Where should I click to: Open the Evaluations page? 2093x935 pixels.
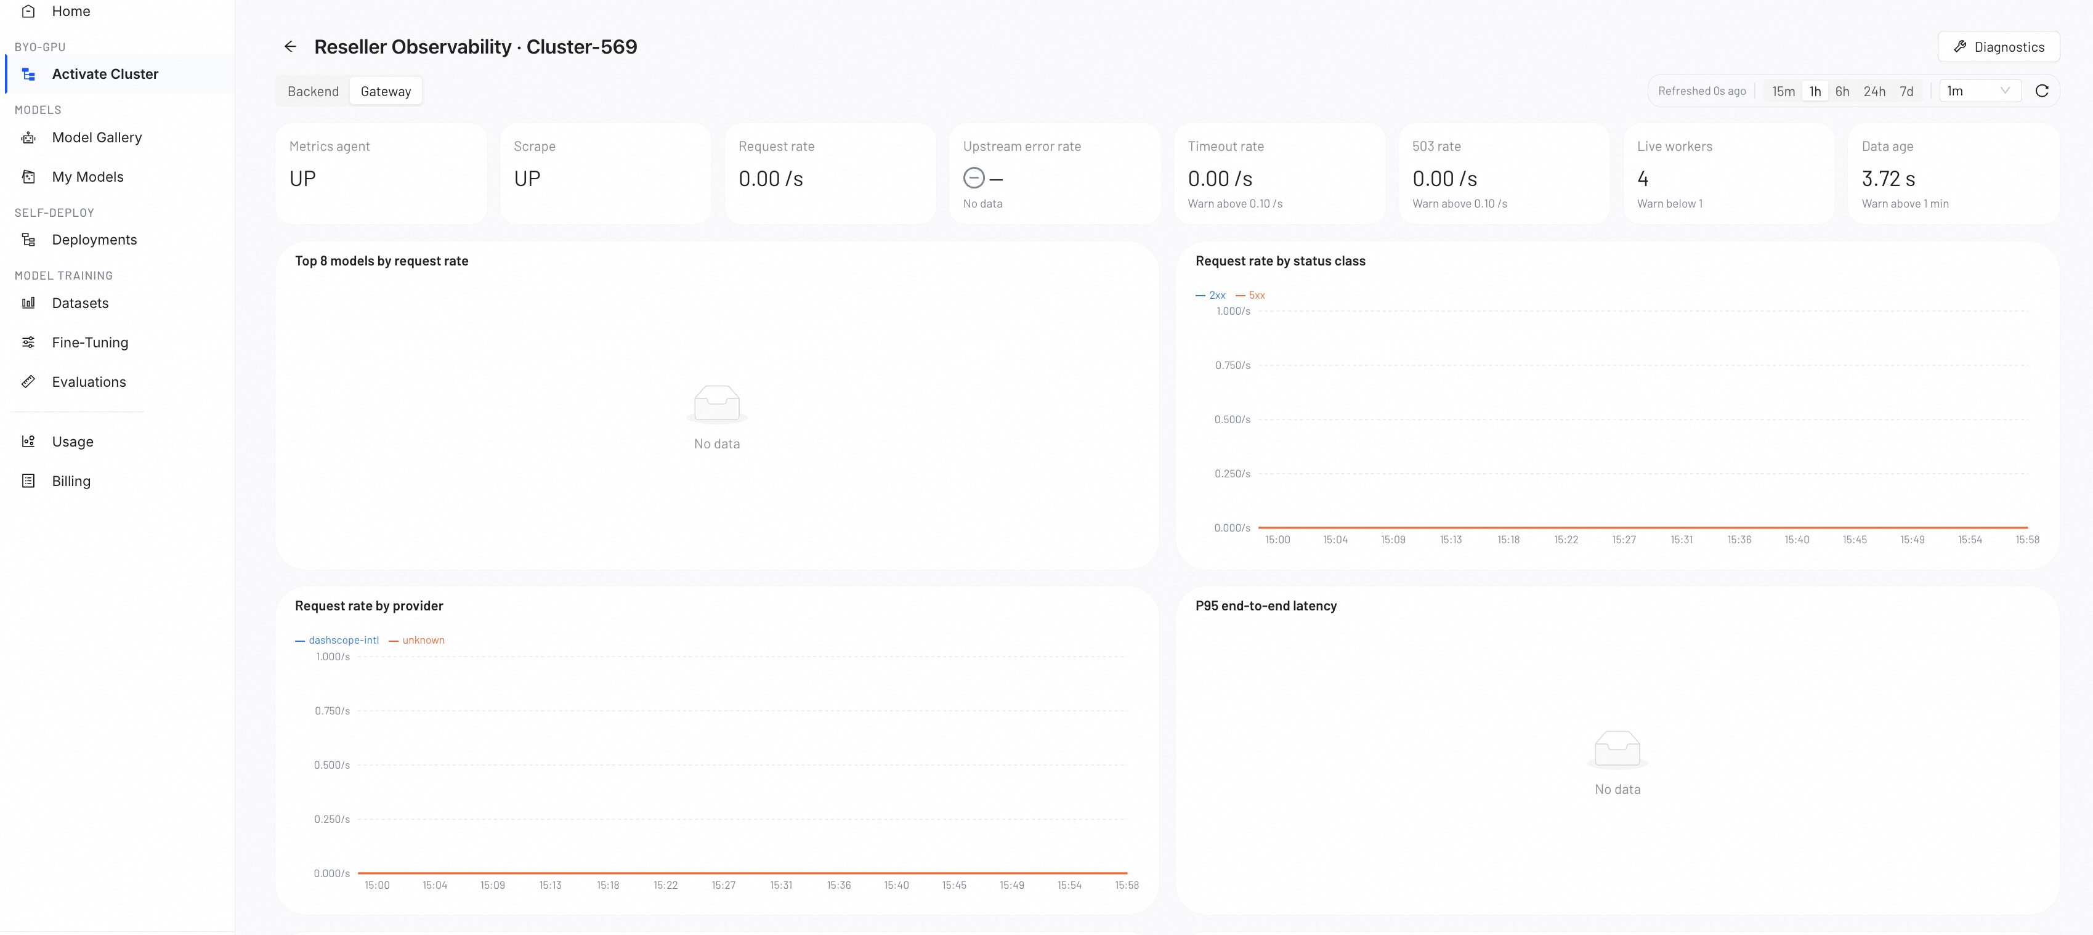[x=89, y=382]
